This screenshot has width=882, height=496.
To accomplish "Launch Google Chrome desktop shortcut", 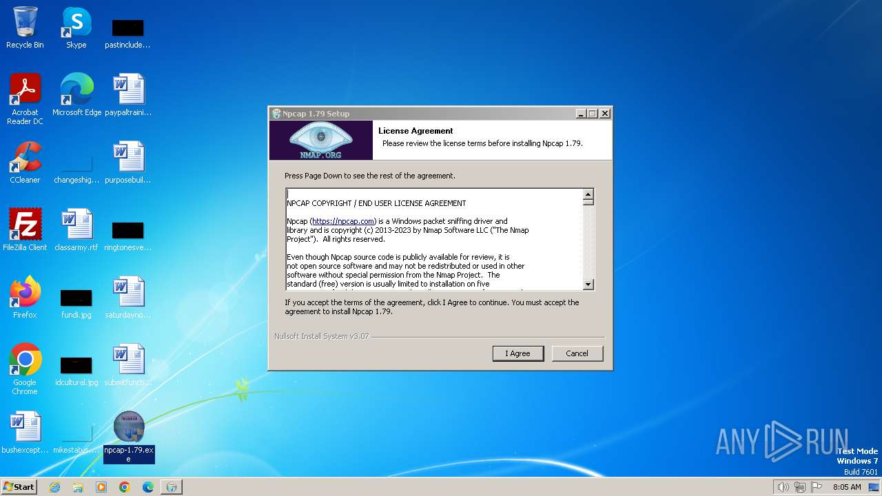I will [25, 369].
